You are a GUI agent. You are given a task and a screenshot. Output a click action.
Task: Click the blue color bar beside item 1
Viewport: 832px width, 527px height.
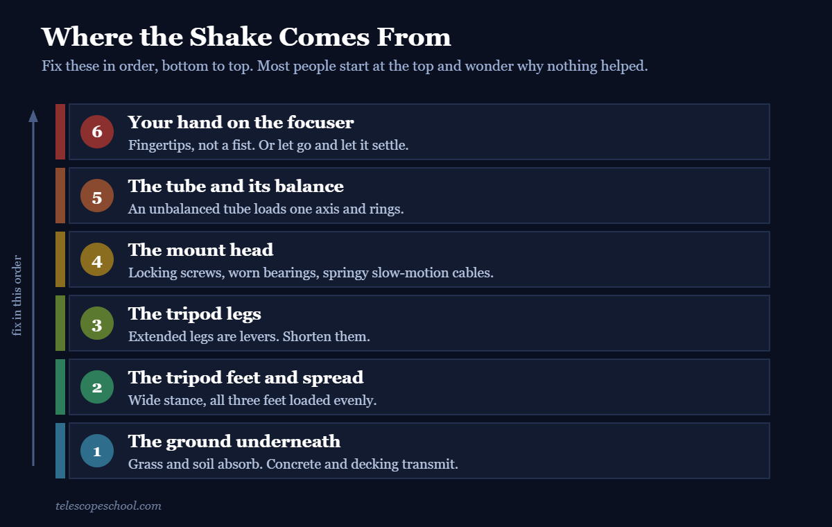pos(60,451)
